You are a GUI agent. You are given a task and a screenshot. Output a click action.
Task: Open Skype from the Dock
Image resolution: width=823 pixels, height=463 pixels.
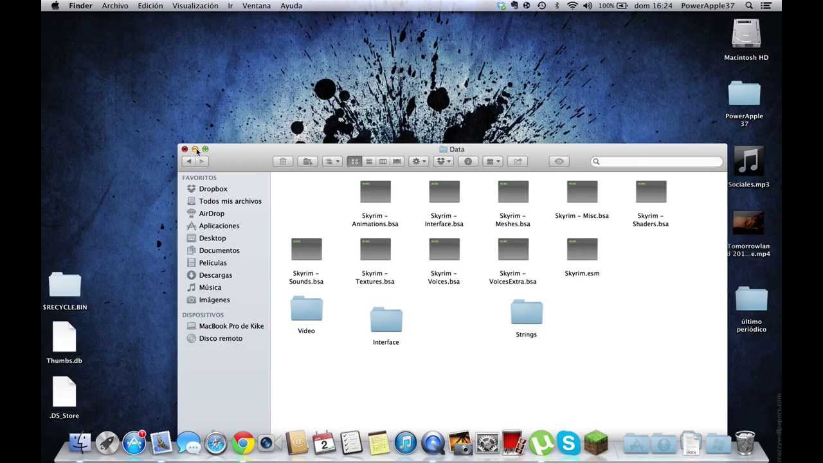click(568, 443)
